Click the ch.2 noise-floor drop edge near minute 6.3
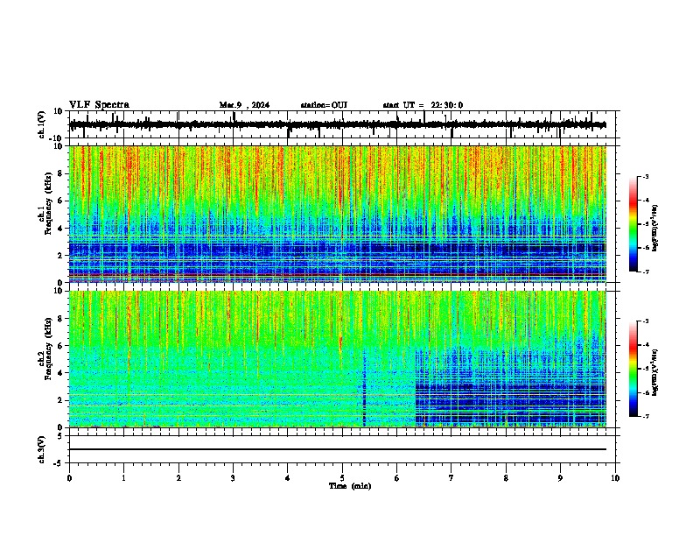The image size is (693, 536). pyautogui.click(x=416, y=387)
